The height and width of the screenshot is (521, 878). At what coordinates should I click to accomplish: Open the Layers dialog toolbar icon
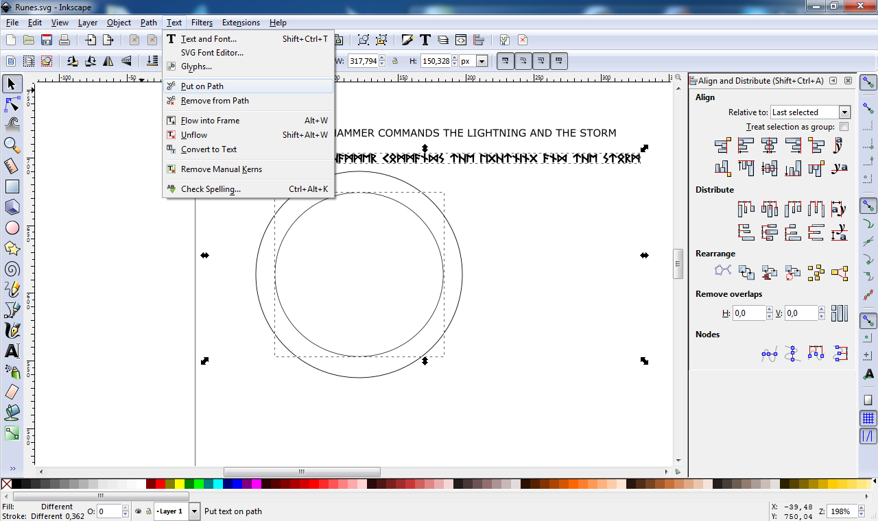[443, 40]
